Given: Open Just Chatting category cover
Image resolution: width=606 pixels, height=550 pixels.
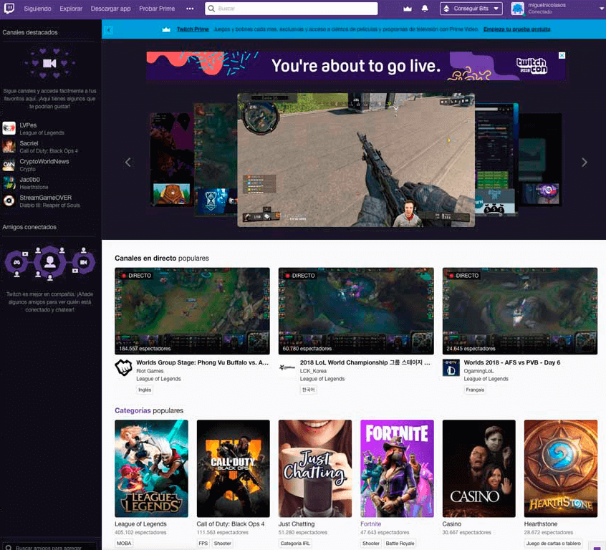Looking at the screenshot, I should point(315,468).
